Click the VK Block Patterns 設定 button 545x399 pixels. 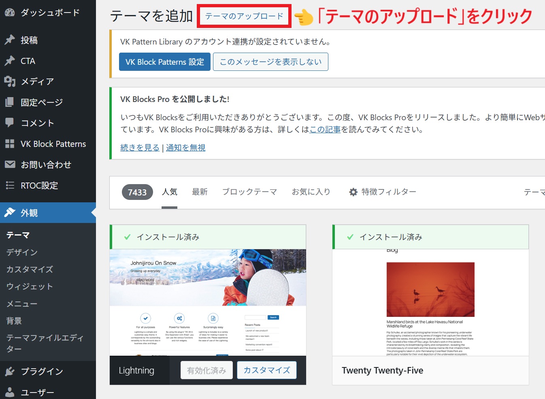[x=165, y=62]
